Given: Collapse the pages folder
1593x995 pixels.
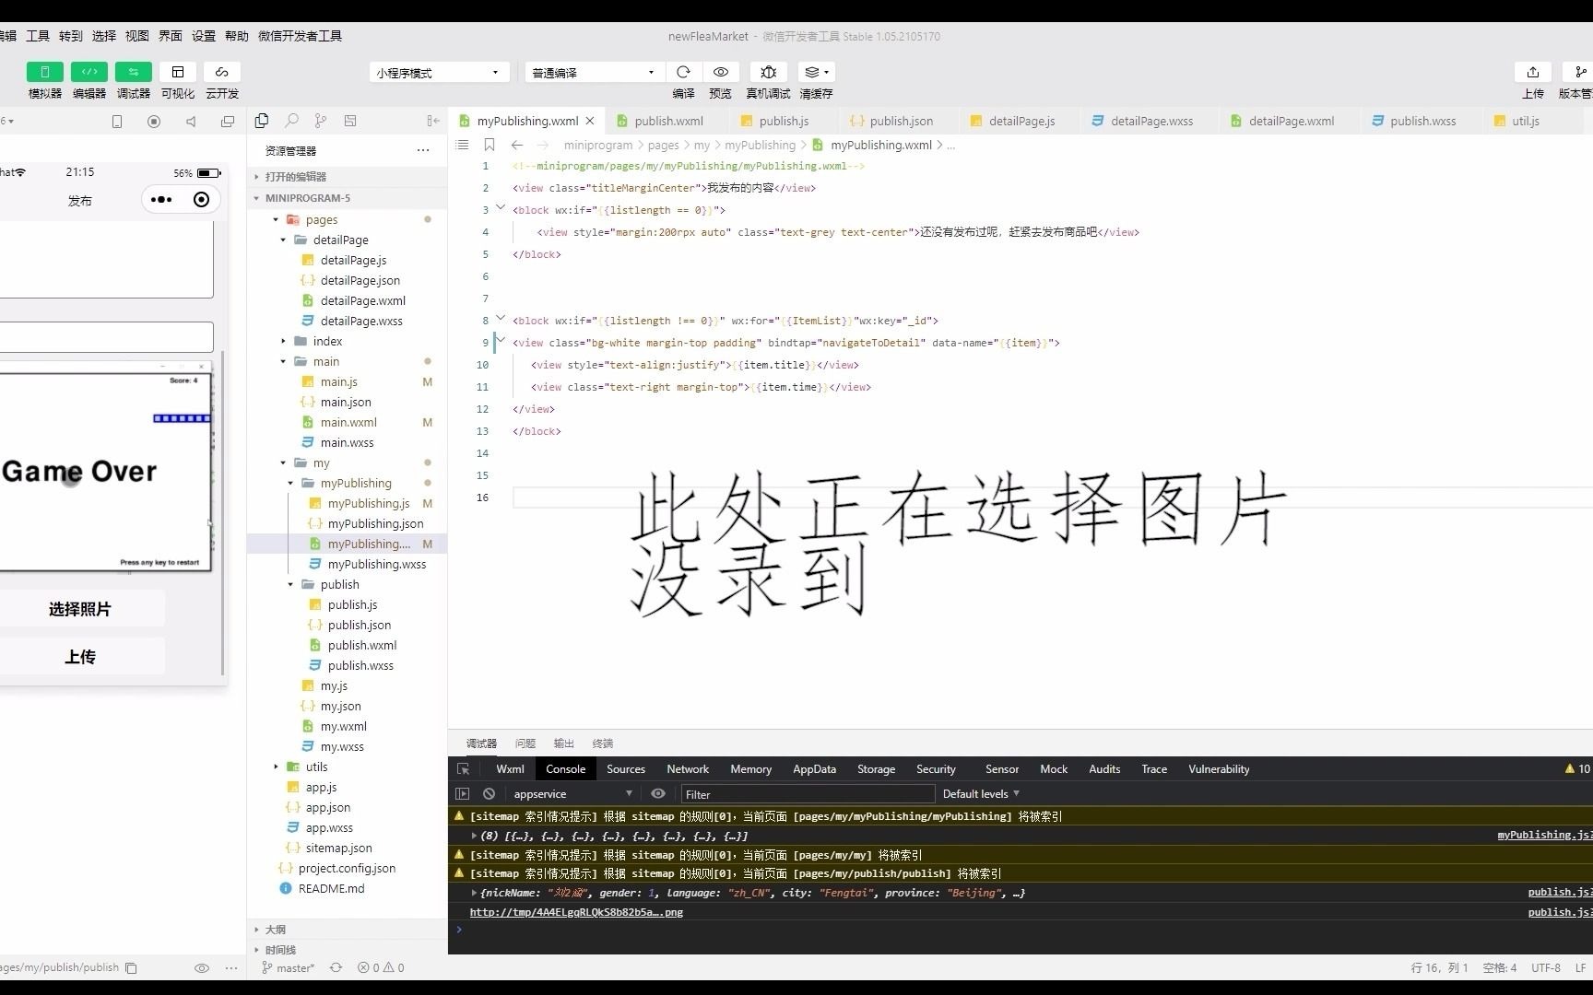Looking at the screenshot, I should [276, 220].
